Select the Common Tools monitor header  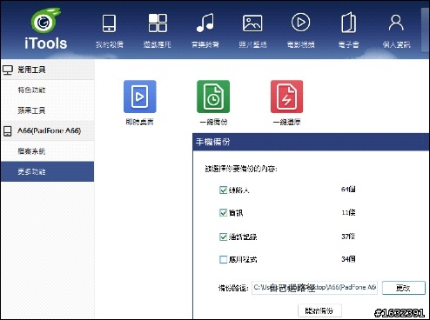47,70
